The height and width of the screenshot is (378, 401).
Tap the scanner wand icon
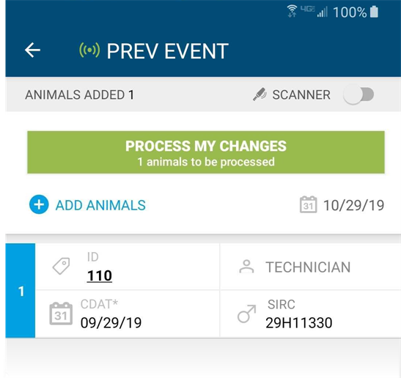pyautogui.click(x=260, y=94)
